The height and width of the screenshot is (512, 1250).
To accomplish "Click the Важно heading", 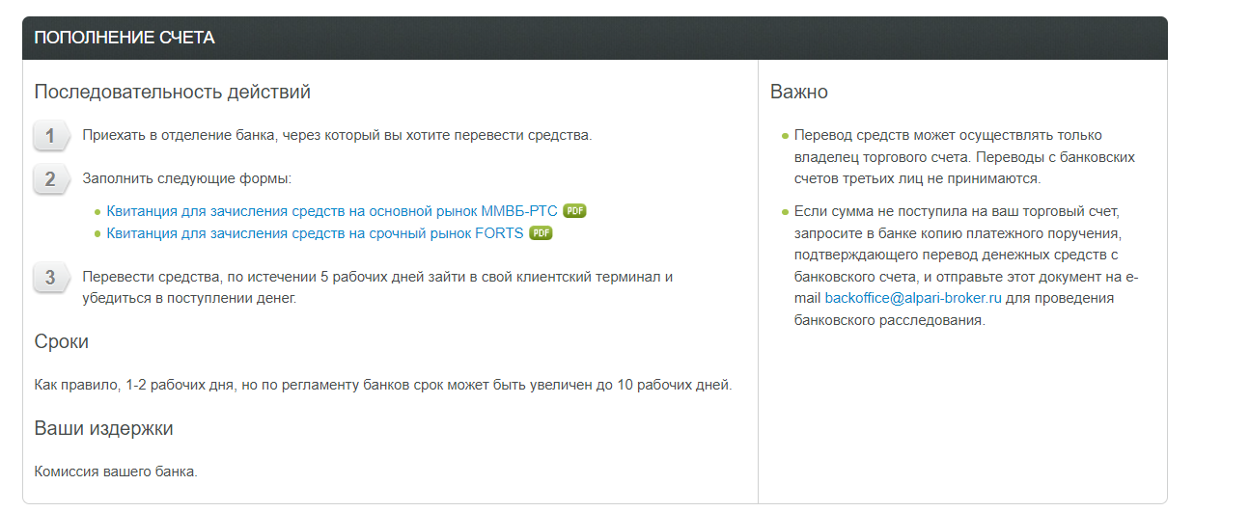I will point(799,93).
